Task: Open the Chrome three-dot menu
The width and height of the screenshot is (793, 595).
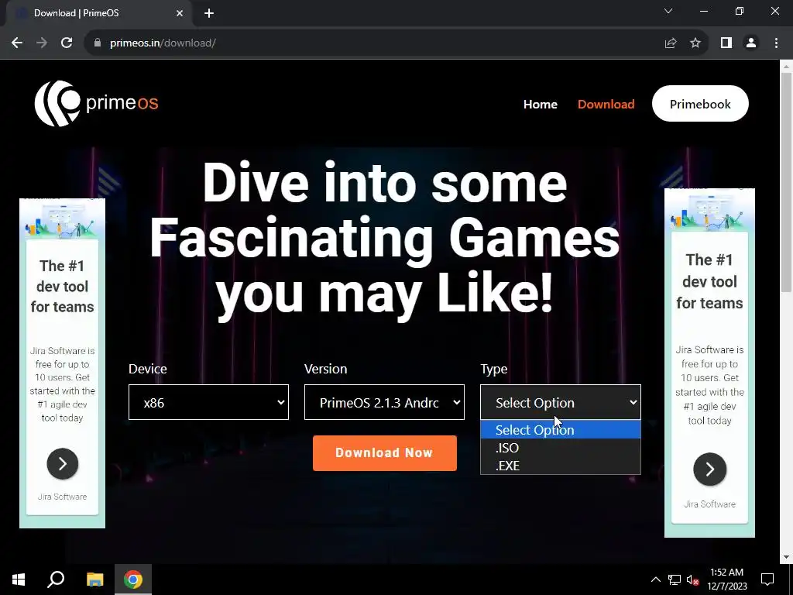Action: pos(776,43)
